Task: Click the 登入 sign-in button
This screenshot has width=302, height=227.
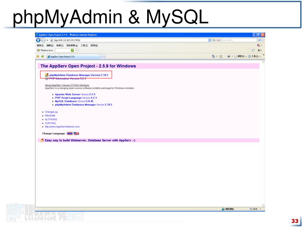Action: [260, 50]
